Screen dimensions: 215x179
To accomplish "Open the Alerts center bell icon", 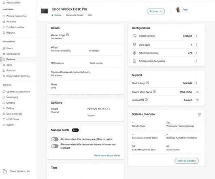I will (4, 2).
